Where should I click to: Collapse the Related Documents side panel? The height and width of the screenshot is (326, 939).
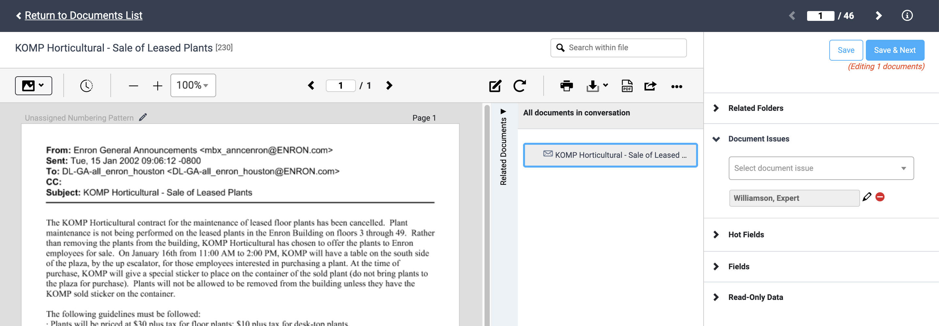click(x=503, y=111)
